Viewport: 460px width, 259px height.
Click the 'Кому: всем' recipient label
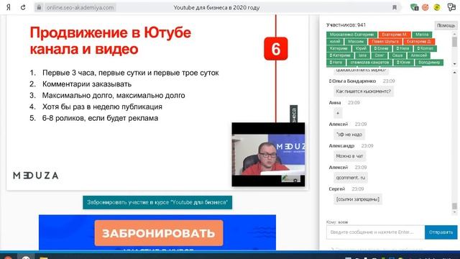[337, 222]
